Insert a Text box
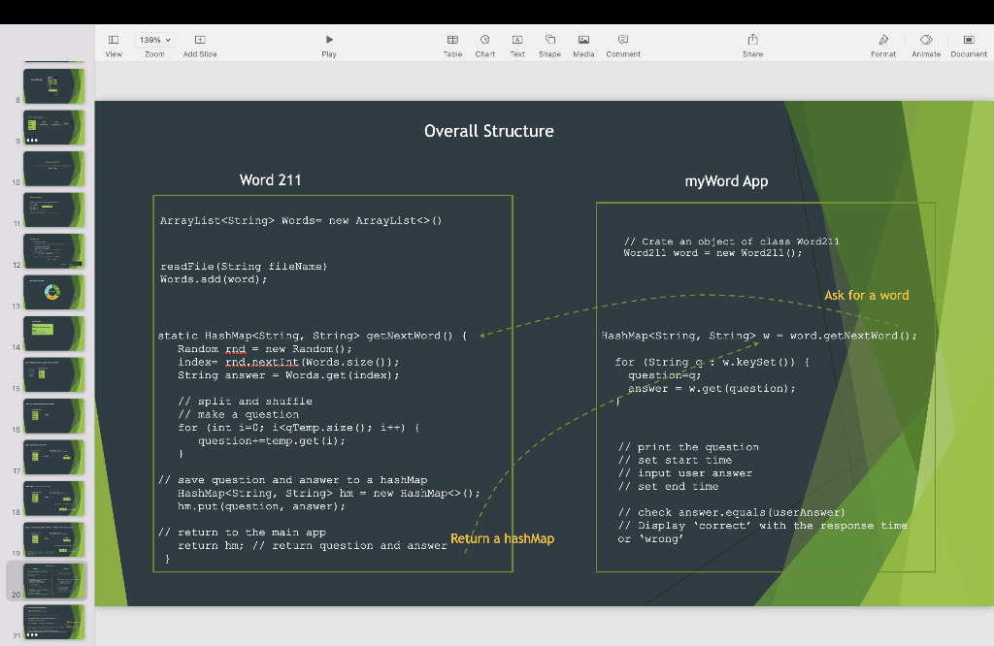The image size is (994, 646). coord(517,46)
